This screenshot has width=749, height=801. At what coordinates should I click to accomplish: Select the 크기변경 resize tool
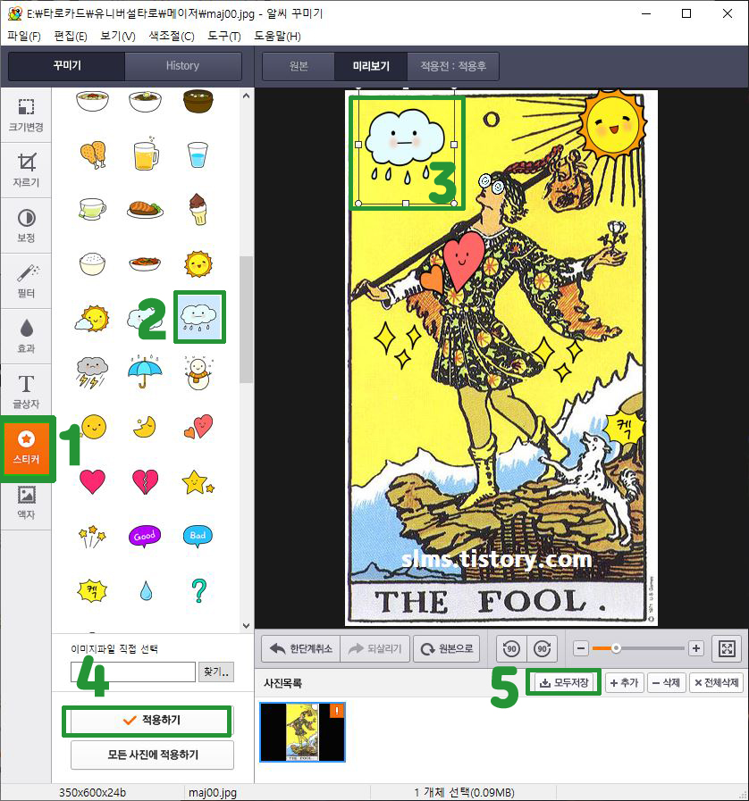coord(26,115)
